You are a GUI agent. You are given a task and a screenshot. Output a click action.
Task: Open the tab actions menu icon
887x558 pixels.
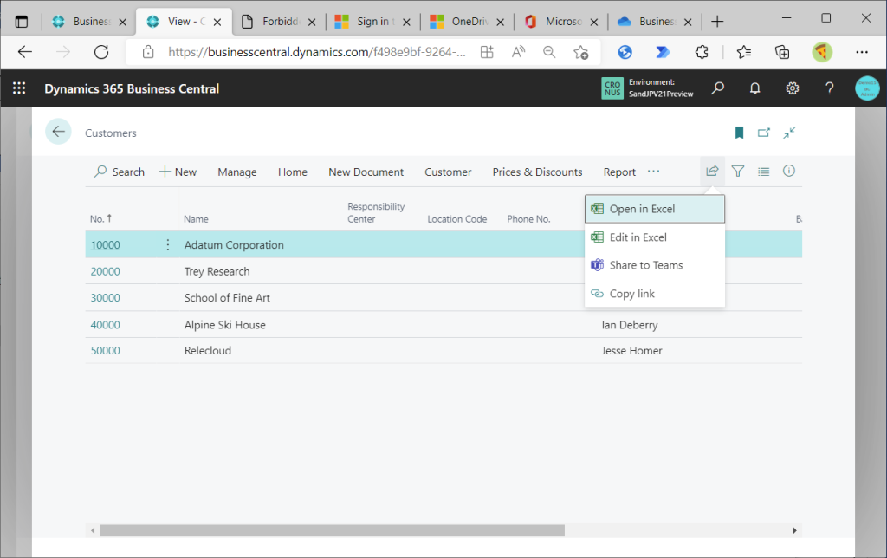click(22, 22)
